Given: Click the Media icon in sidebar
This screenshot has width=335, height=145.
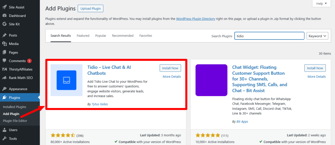Looking at the screenshot, I should [x=4, y=44].
